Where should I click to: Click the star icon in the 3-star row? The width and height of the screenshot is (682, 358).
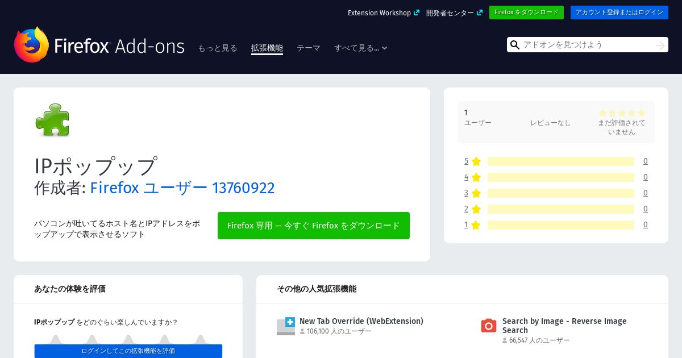point(476,193)
